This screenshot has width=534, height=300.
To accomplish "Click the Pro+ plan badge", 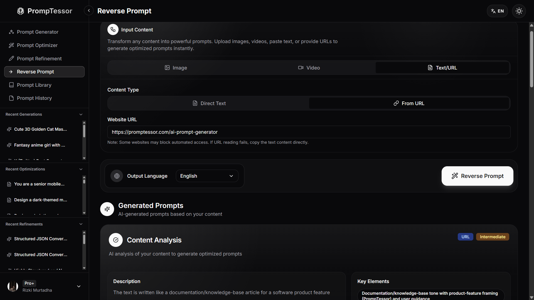I will tap(29, 283).
